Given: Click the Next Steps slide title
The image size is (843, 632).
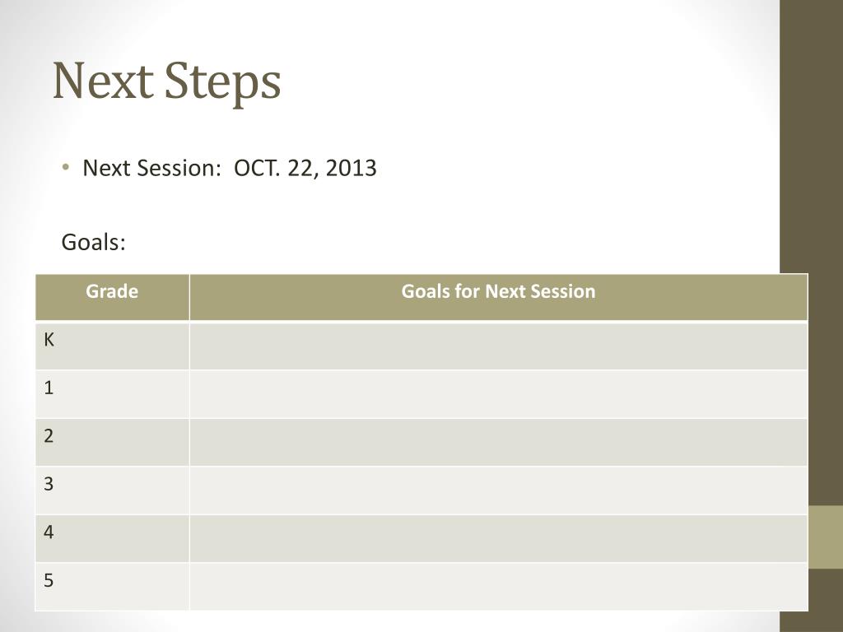Looking at the screenshot, I should click(166, 81).
